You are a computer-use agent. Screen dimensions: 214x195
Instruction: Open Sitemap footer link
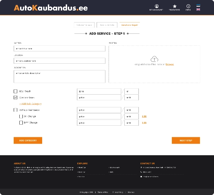click(131, 192)
